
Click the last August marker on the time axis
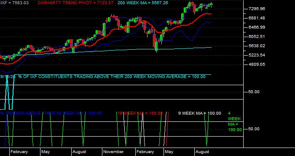tap(202, 152)
